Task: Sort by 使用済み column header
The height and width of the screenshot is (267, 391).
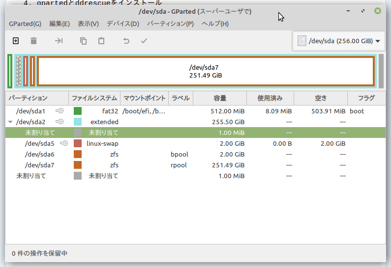Action: point(271,98)
